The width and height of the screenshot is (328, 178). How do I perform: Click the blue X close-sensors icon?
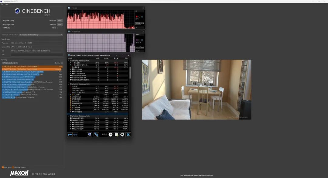coord(128,134)
